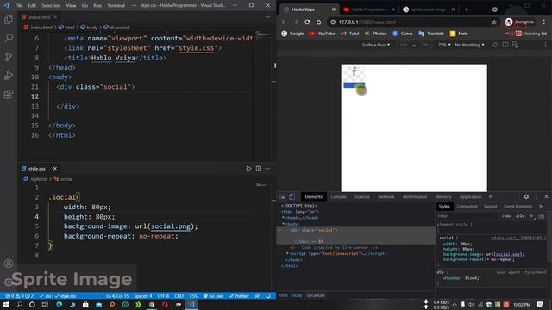Open VS Code taskbar icon
Viewport: 552px width, 310px height.
coord(191,305)
